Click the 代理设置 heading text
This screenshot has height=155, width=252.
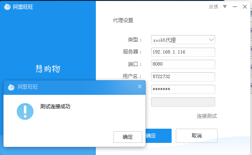pyautogui.click(x=123, y=20)
